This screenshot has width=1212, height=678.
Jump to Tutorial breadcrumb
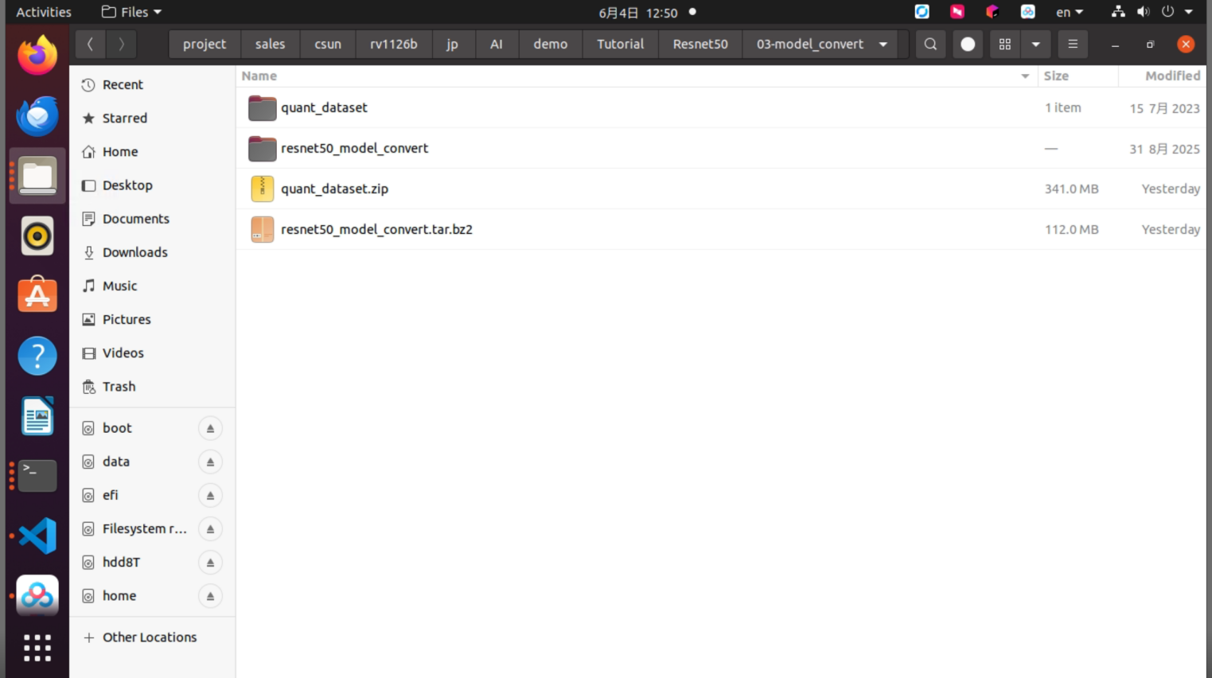pos(620,45)
